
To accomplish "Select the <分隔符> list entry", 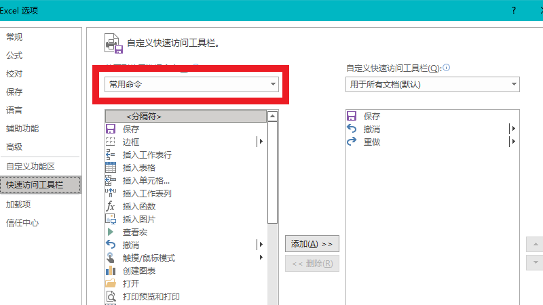I will (x=186, y=117).
